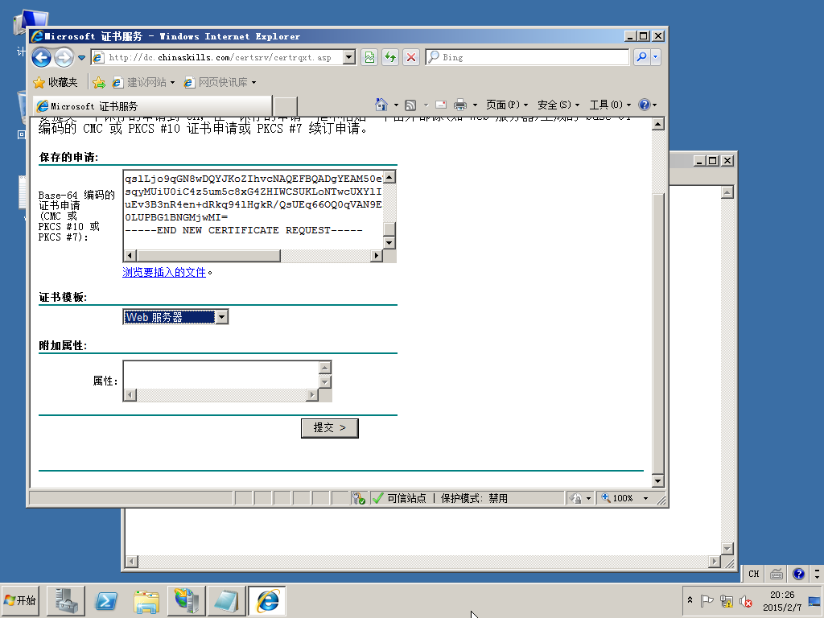Screen dimensions: 824x618
Task: Click the Bing search box
Action: click(528, 57)
